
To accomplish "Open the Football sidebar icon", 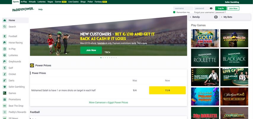I will [x=5, y=36].
